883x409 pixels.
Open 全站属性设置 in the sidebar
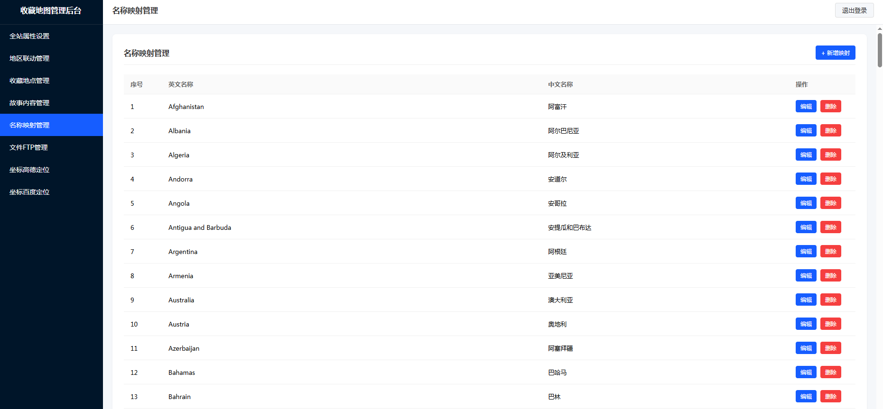tap(51, 36)
